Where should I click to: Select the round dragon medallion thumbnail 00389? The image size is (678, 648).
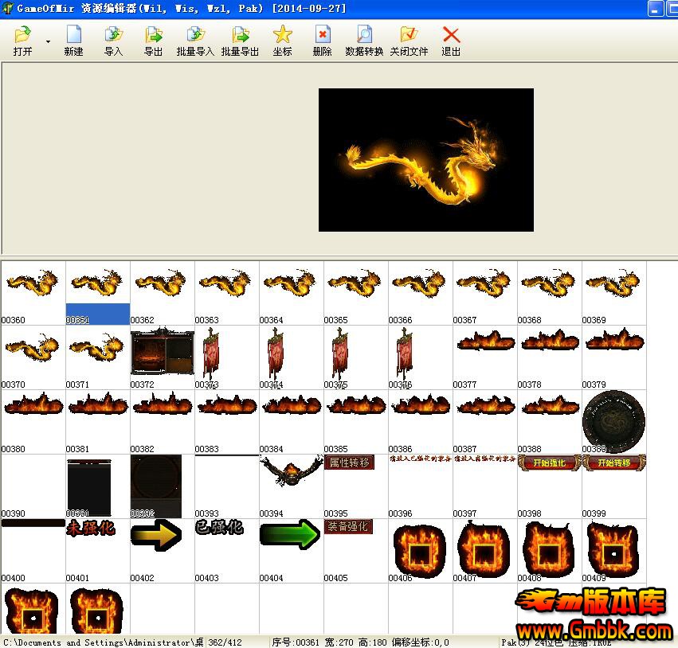tap(613, 420)
